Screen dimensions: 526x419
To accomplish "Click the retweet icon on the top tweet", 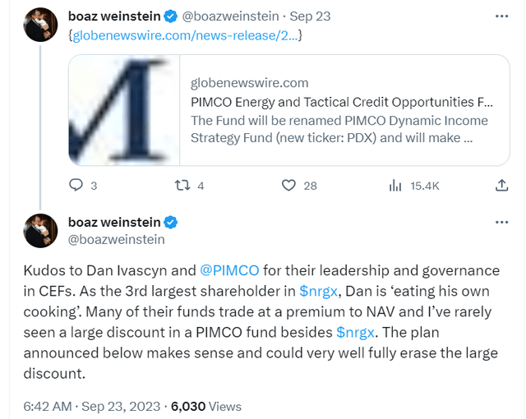I will (183, 186).
